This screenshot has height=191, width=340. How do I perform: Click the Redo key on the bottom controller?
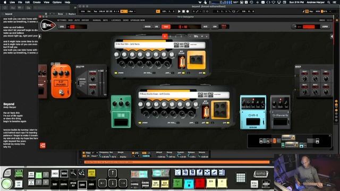(64, 173)
